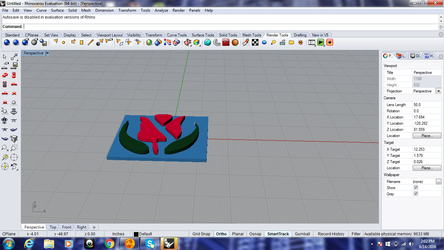Click the Inches units in status bar
The height and width of the screenshot is (250, 444).
coord(118,234)
